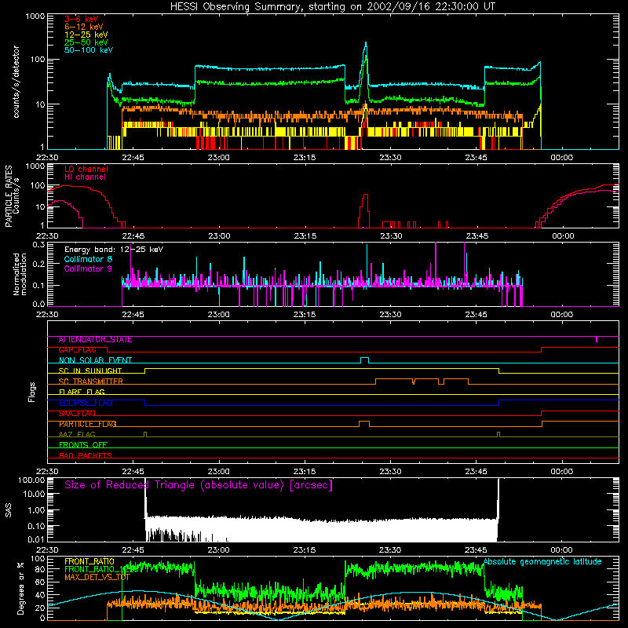
Task: Click the ATTENUATOR_STATE tick mark after 00:00
Action: click(x=597, y=339)
